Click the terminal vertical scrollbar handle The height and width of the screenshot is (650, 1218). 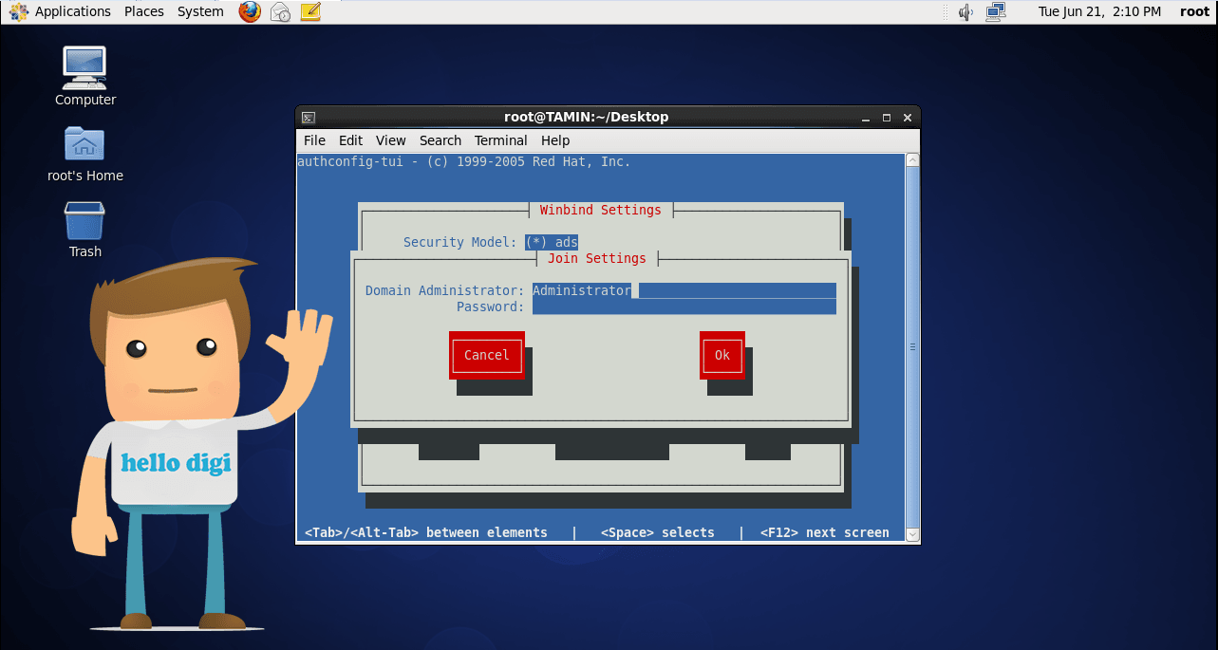(x=912, y=347)
